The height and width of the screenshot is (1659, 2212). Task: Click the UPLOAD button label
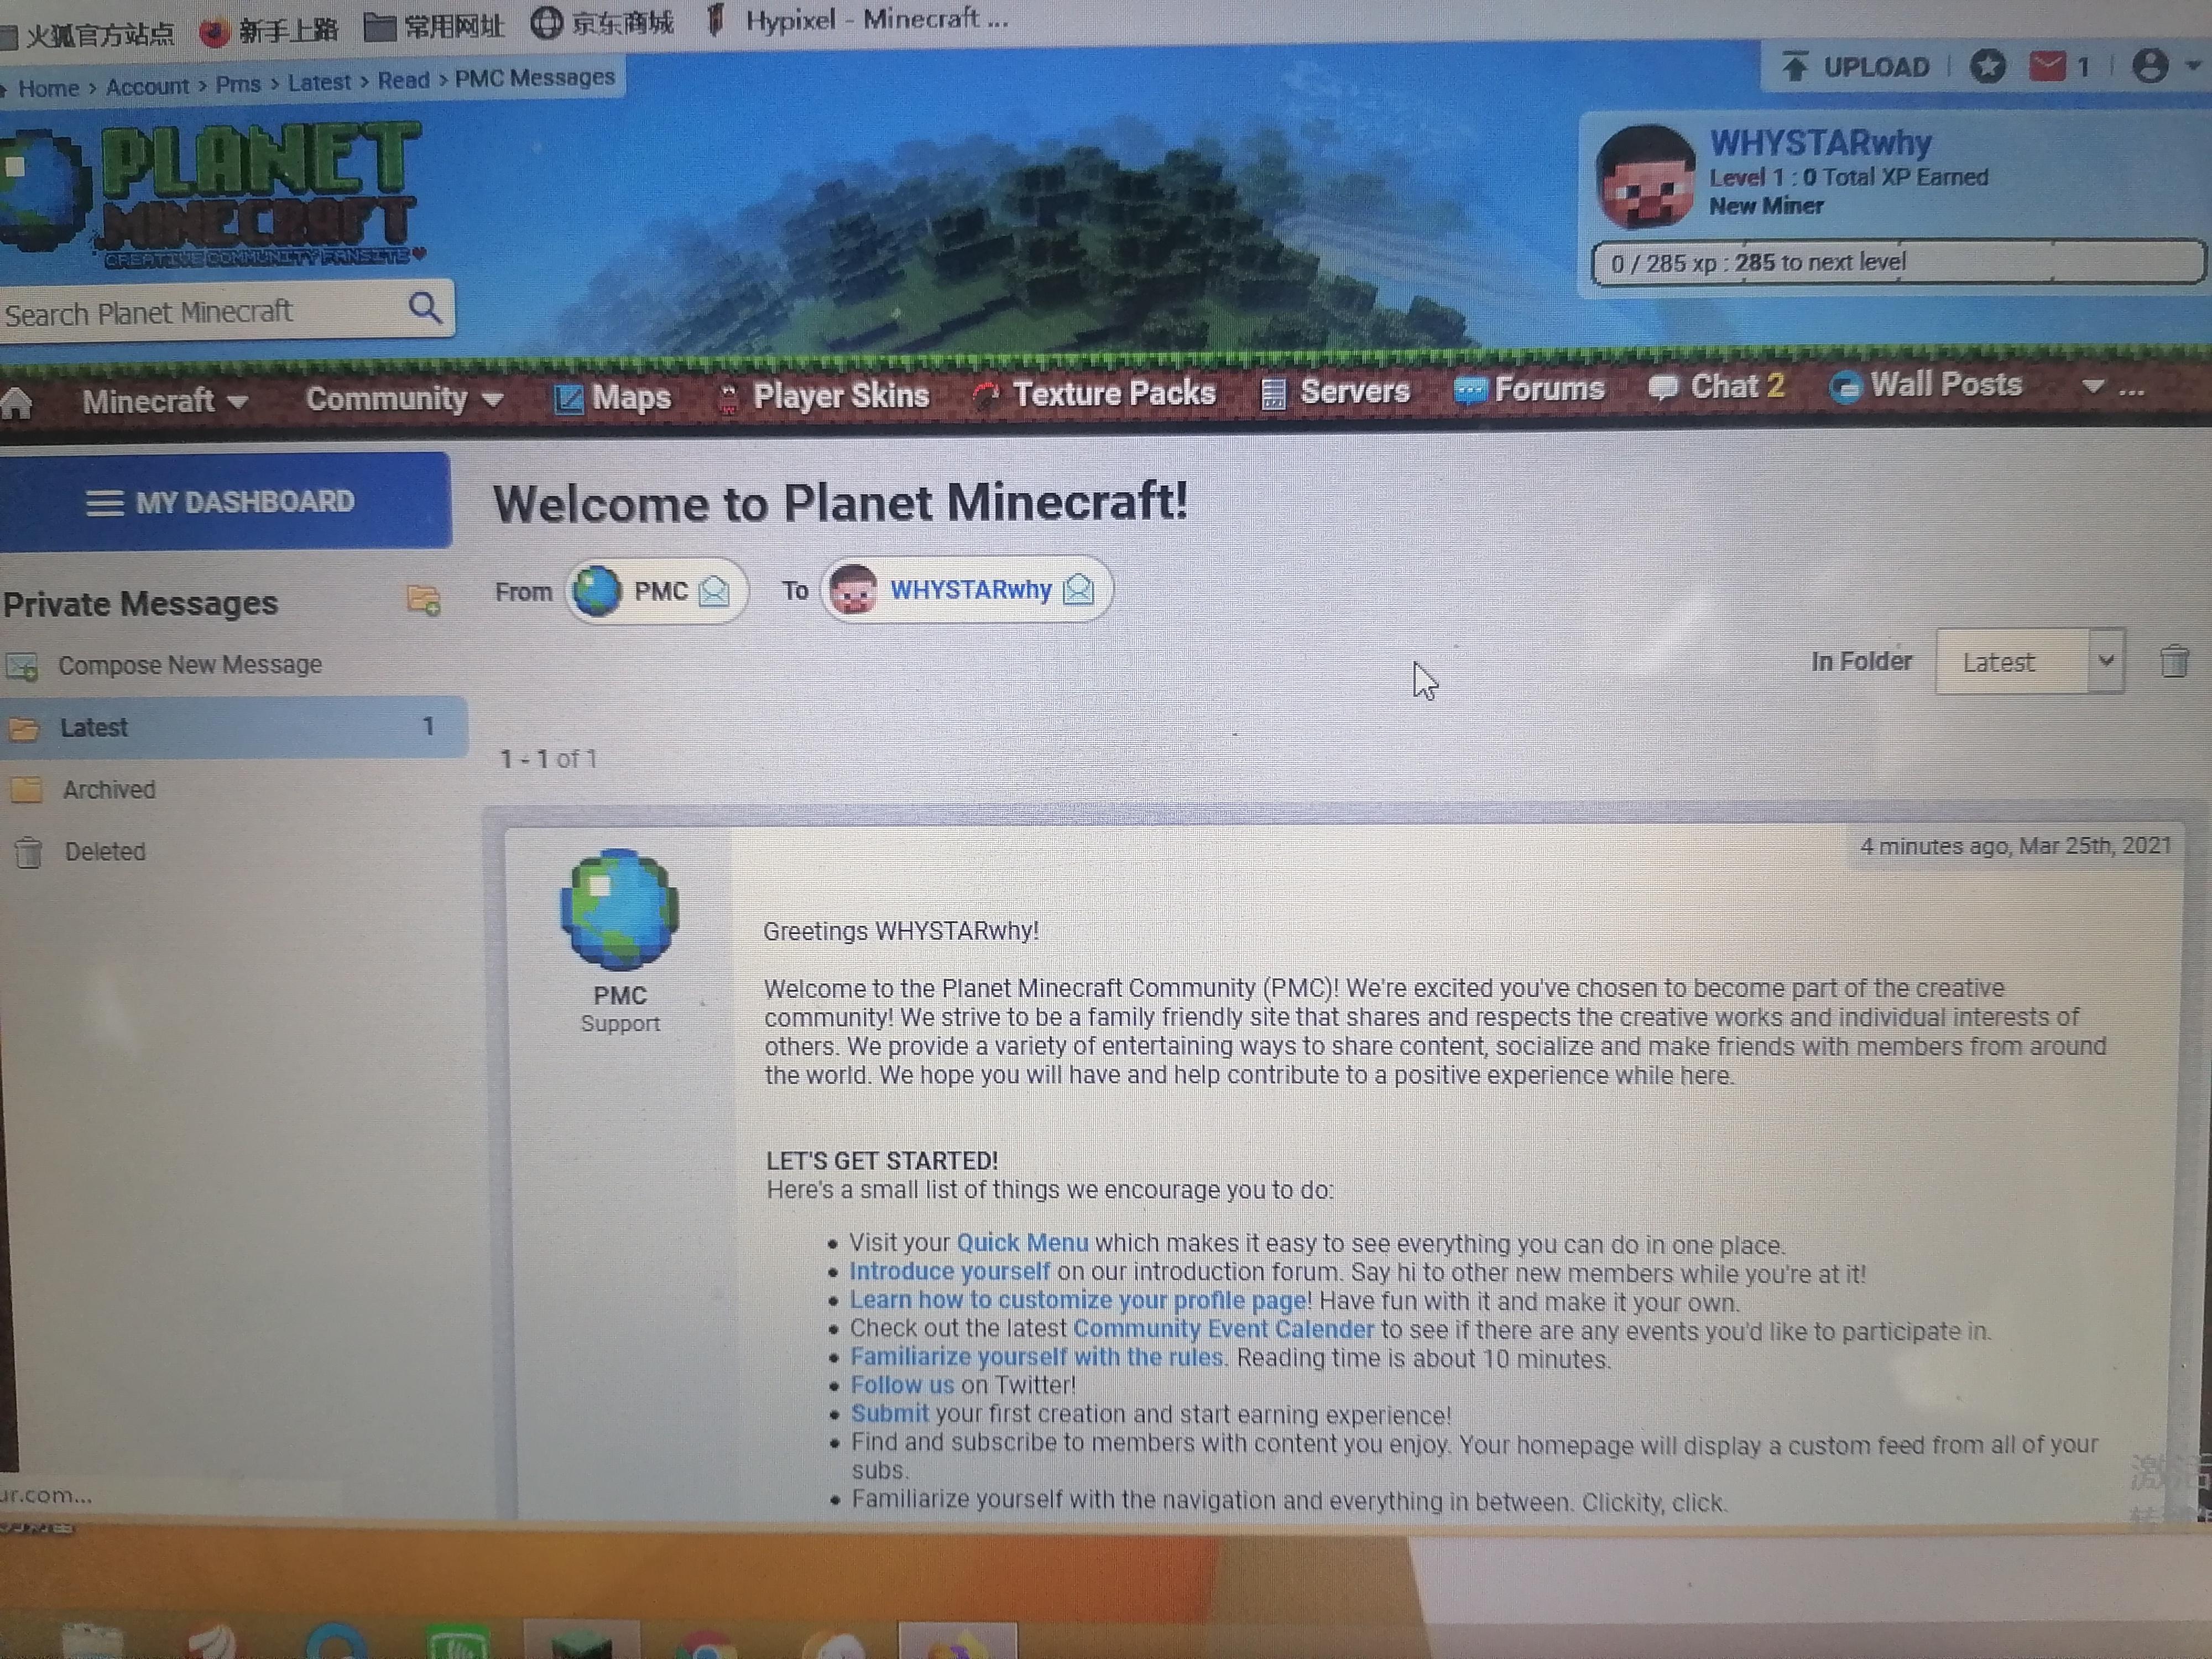pos(1876,67)
